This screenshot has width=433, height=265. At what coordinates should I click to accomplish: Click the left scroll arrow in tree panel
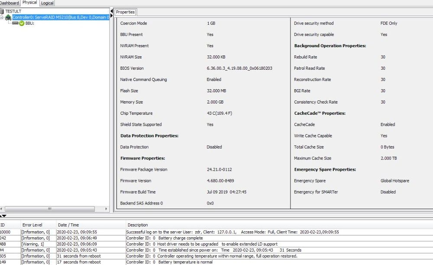[2, 209]
